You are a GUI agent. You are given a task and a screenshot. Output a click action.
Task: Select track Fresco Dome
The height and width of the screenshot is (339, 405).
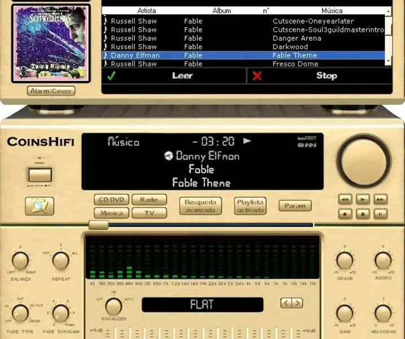click(x=243, y=64)
